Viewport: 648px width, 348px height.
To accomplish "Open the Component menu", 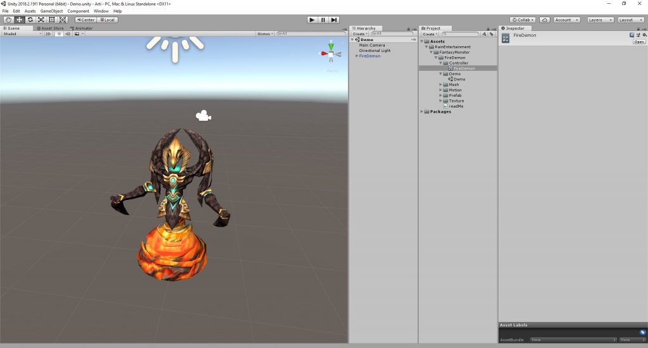I will point(78,11).
